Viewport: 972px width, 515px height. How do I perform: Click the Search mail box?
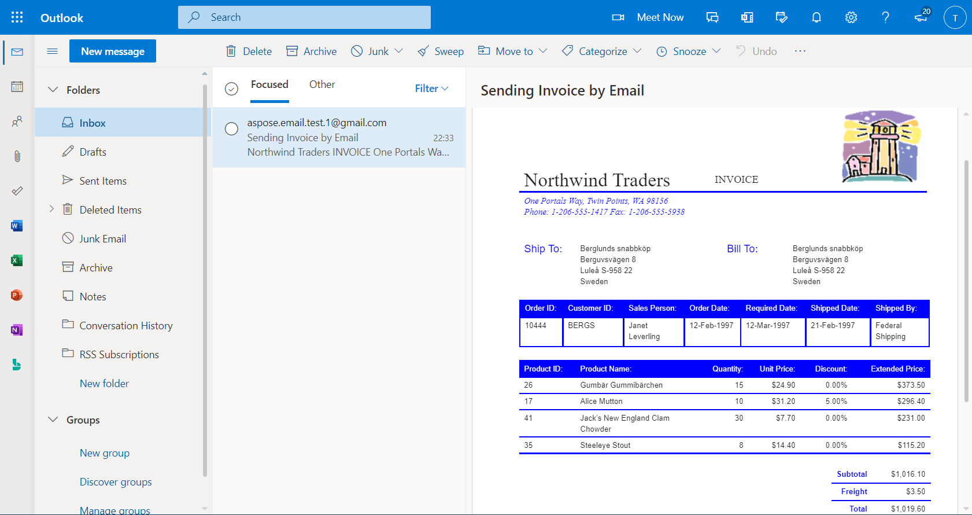(304, 17)
